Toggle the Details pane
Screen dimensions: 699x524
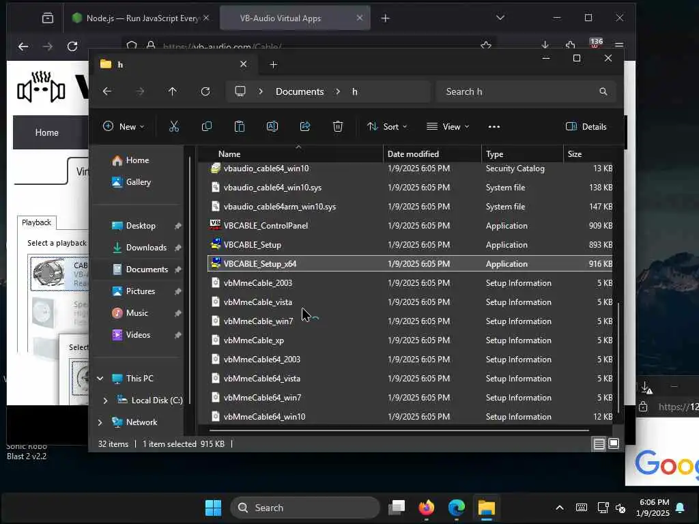(586, 126)
